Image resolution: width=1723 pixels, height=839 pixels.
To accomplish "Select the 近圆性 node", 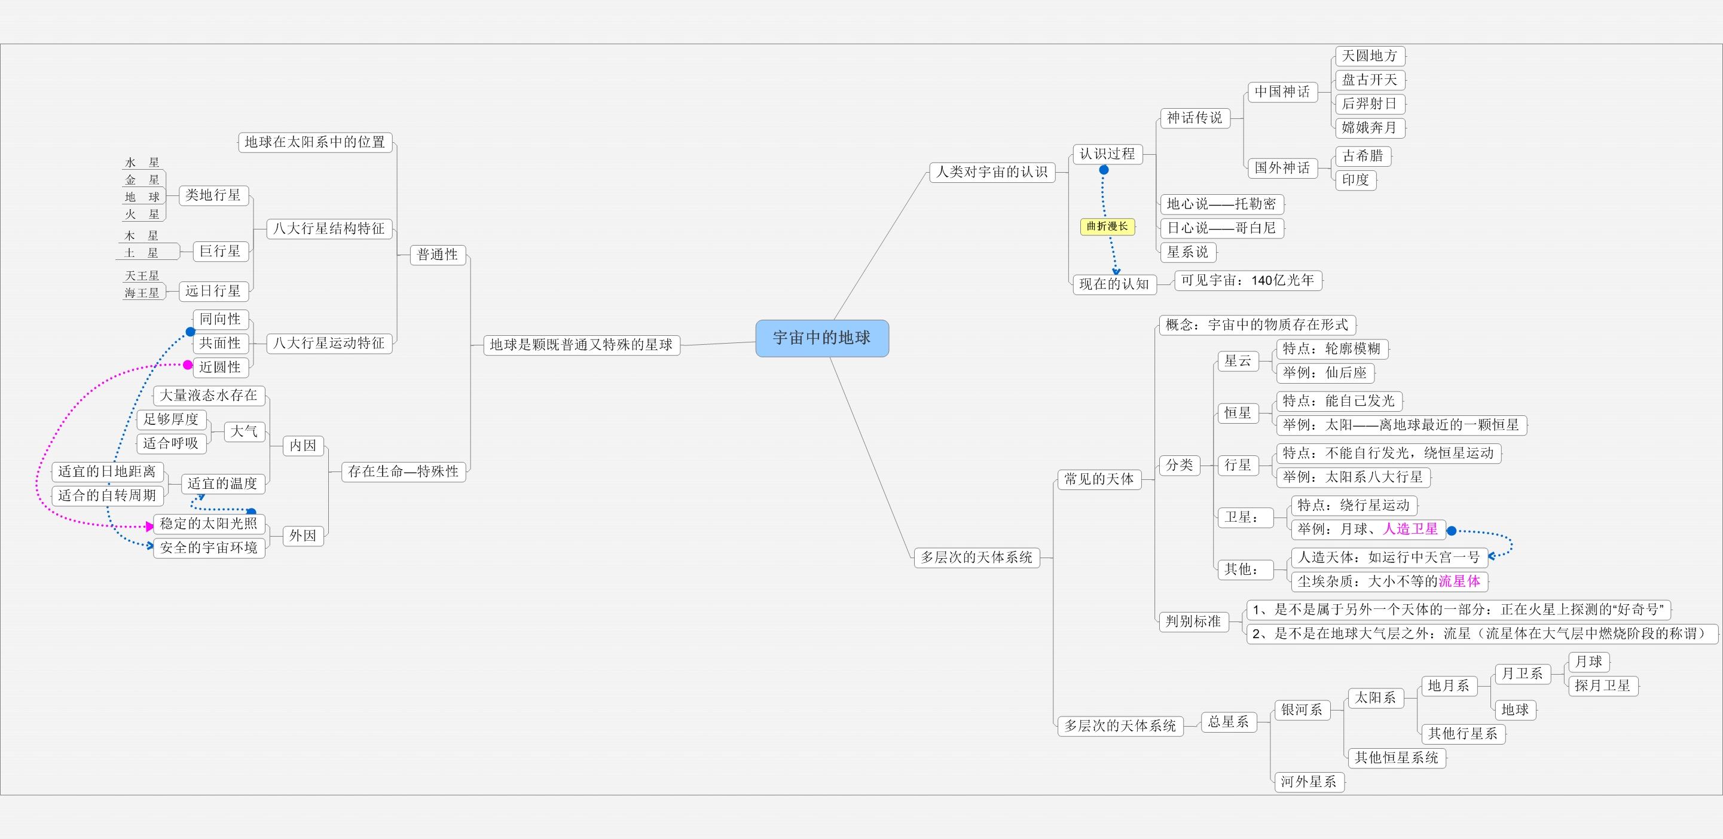I will point(220,367).
